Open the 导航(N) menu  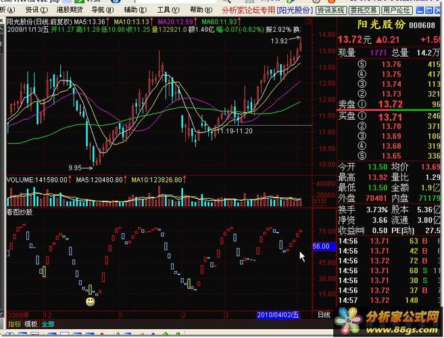coord(103,10)
